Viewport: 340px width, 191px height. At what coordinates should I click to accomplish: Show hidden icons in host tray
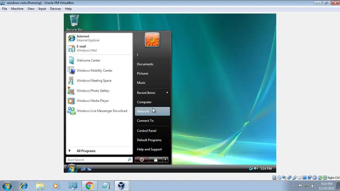point(294,186)
